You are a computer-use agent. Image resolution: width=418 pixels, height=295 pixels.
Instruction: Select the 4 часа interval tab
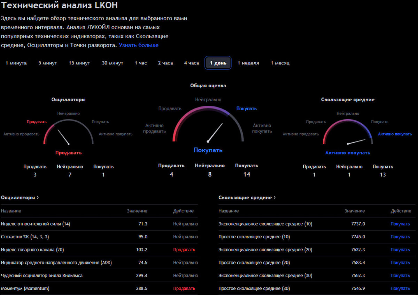click(x=192, y=63)
